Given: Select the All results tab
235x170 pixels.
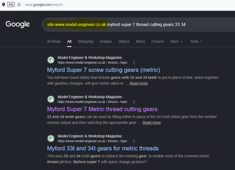Looking at the screenshot, I should pos(69,41).
